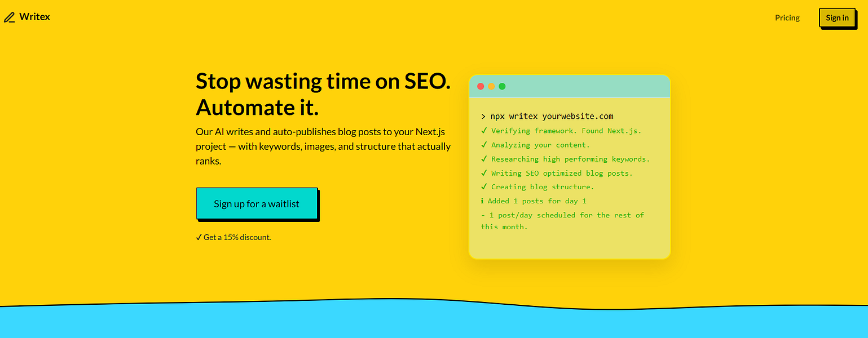Click checkmark beside Creating blog structure

[x=484, y=186]
